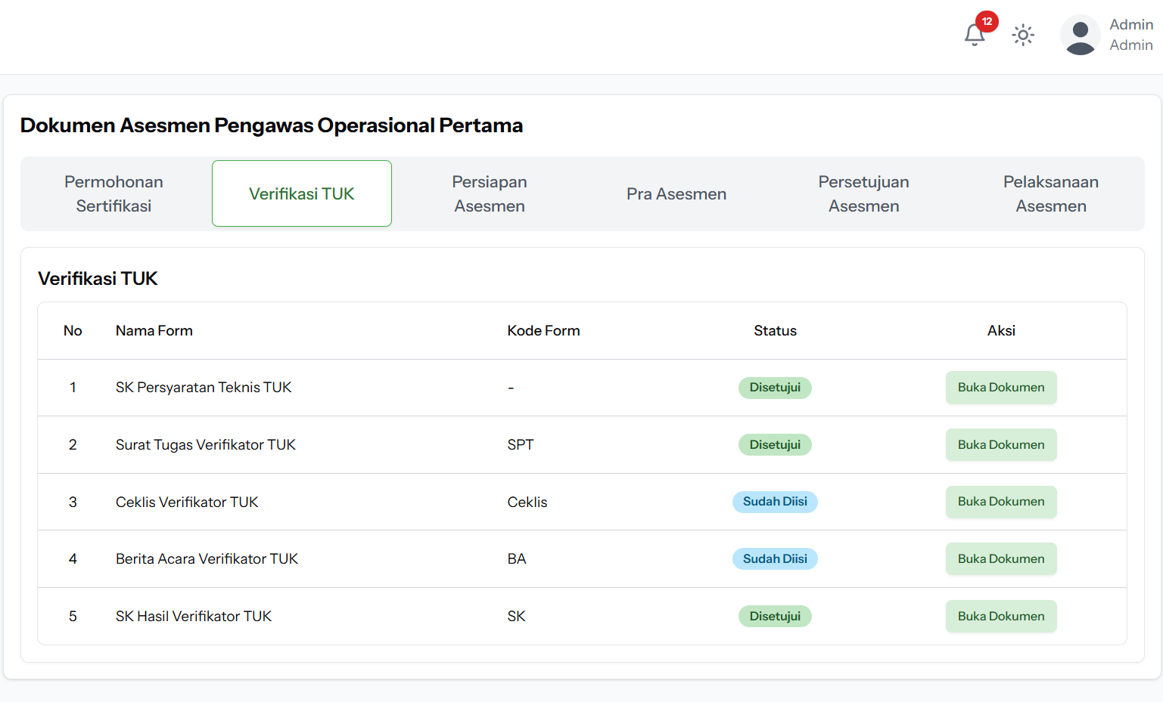The width and height of the screenshot is (1163, 702).
Task: Select the Verifikasi TUK tab
Action: click(x=302, y=193)
